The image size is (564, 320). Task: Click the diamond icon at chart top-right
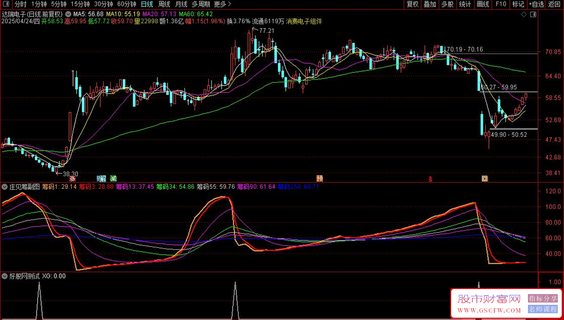(x=524, y=14)
